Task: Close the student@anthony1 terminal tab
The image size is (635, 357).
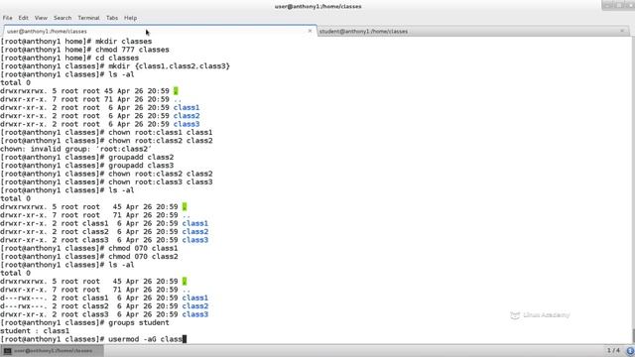Action: (x=622, y=31)
